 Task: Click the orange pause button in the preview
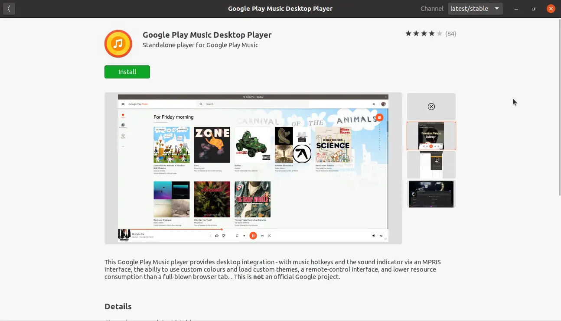pos(253,236)
